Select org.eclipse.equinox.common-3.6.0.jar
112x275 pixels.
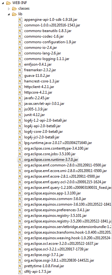point(55,199)
